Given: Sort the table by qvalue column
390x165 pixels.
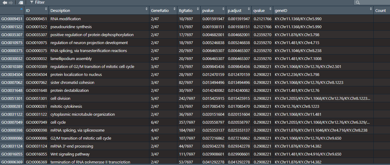Looking at the screenshot, I should (262, 10).
